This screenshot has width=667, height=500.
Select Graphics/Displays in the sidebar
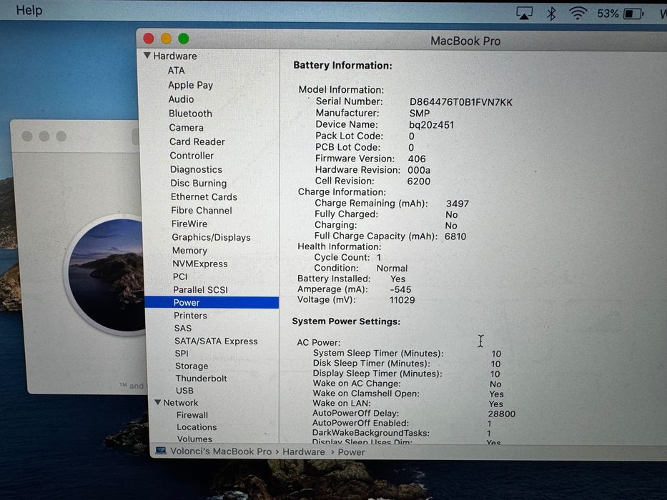[x=211, y=237]
